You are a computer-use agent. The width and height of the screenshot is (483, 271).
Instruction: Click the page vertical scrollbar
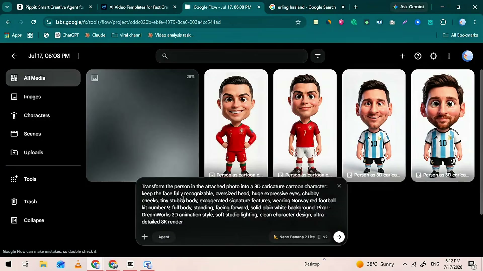(481, 142)
